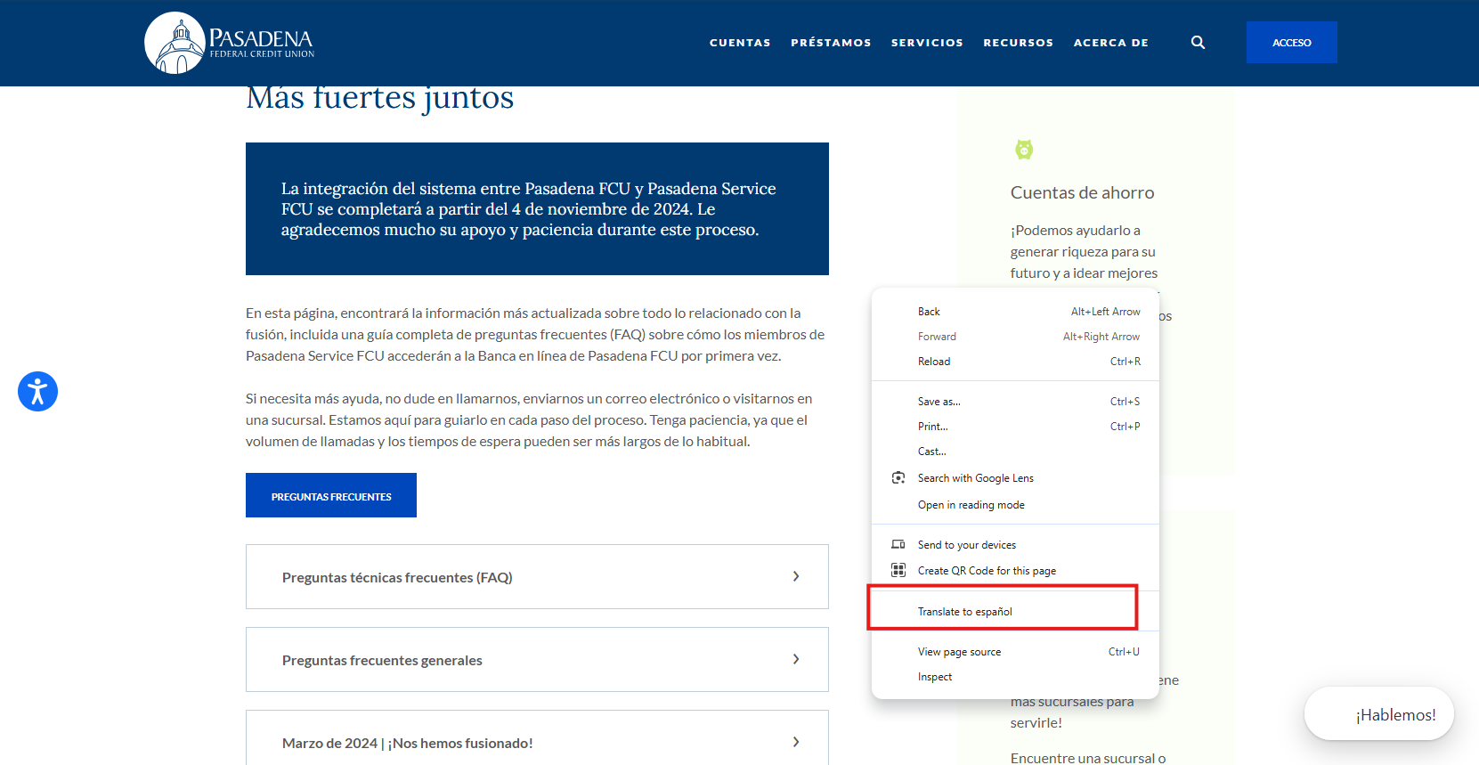Click the blue system integration notice banner
This screenshot has height=765, width=1479.
click(537, 208)
